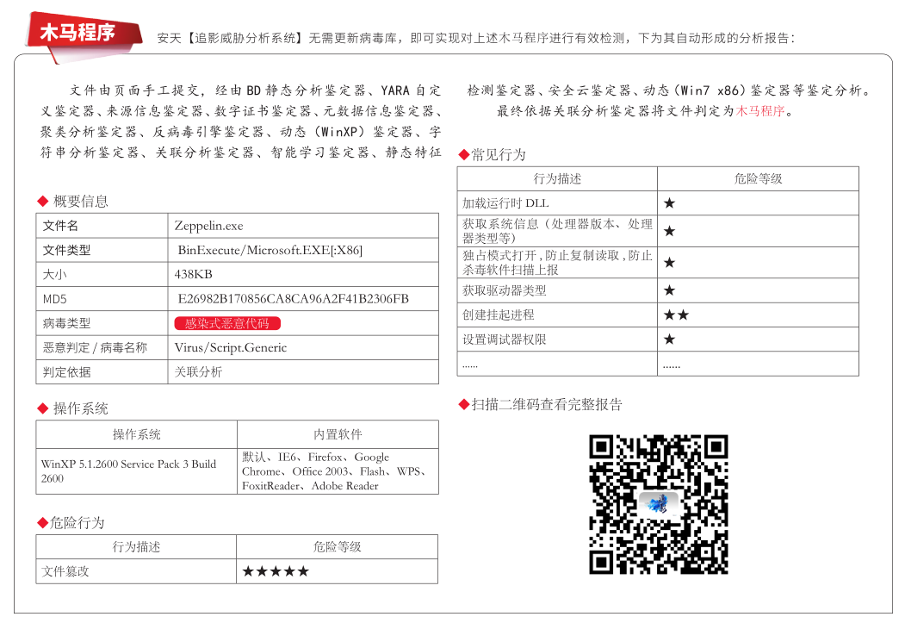Click the 追影威胁分析系统 intro sentence at top
905x623 pixels.
tap(476, 38)
